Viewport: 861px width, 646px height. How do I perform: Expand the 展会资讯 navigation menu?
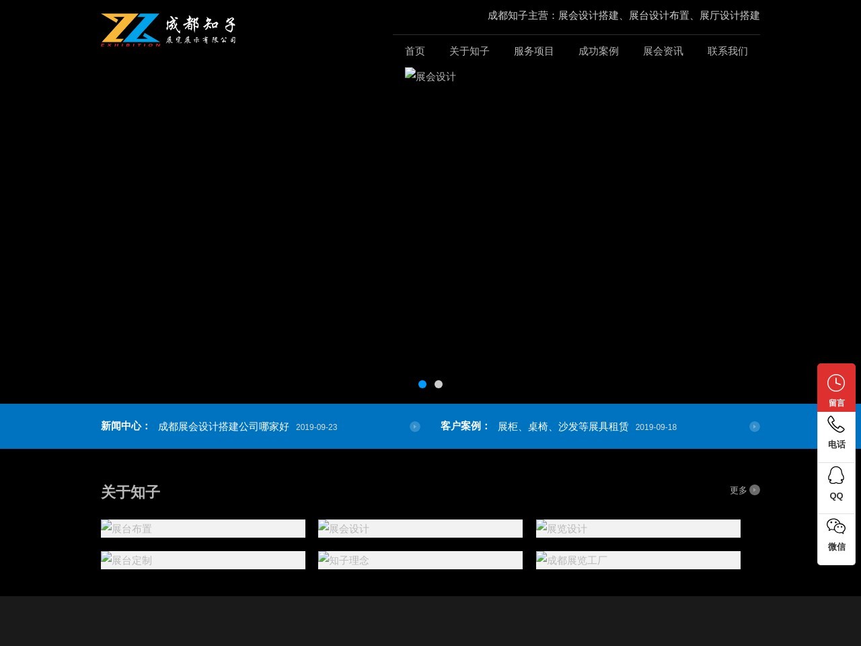tap(663, 51)
